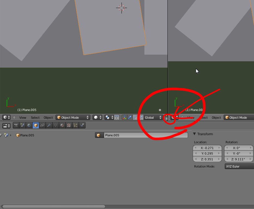Click scene icon in properties breadcrumb

6,135
